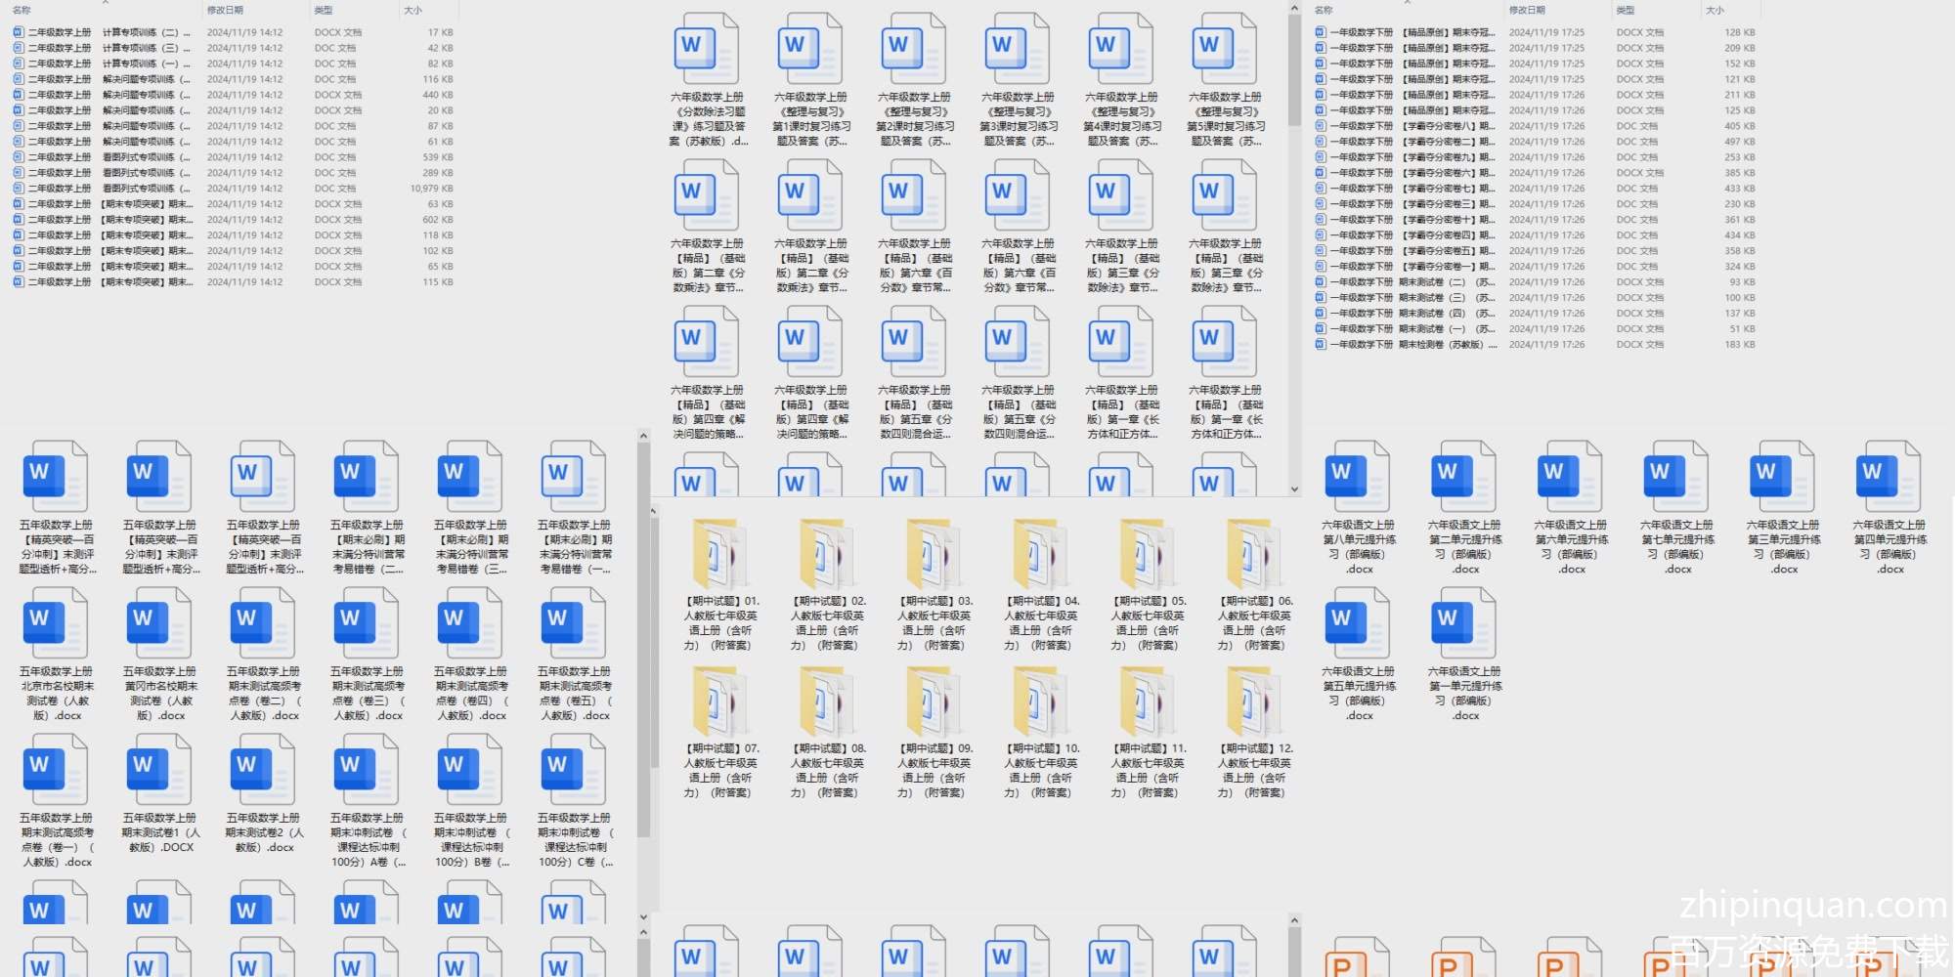1955x977 pixels.
Task: Select the row 一年级数学下册 期末测试卷（二）
Action: click(1535, 282)
